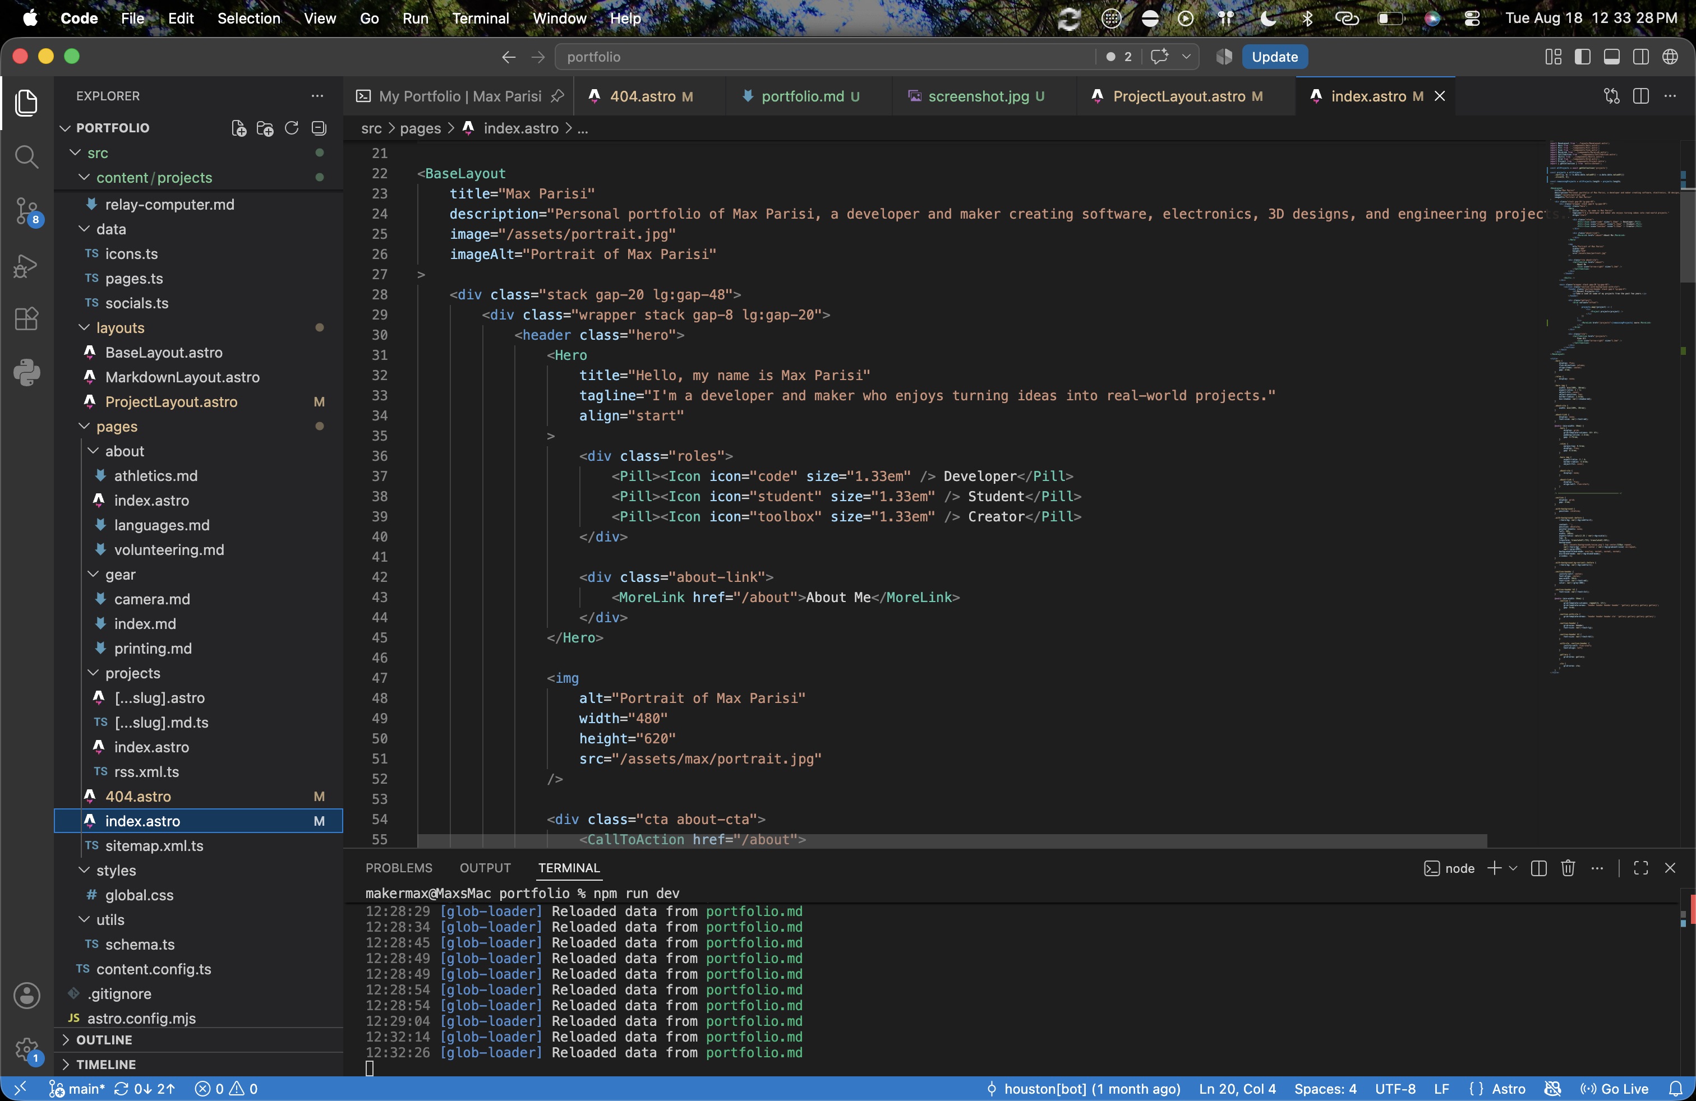
Task: Open the Run and Debug view
Action: click(x=26, y=266)
